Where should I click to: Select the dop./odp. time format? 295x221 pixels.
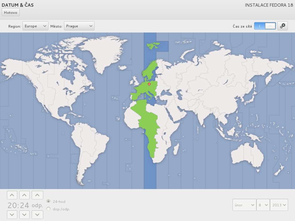48,209
